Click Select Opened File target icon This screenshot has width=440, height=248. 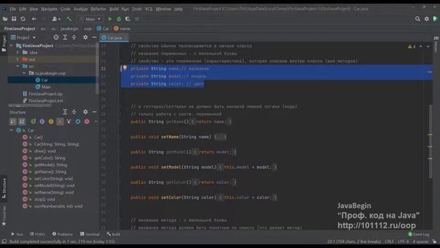[56, 37]
